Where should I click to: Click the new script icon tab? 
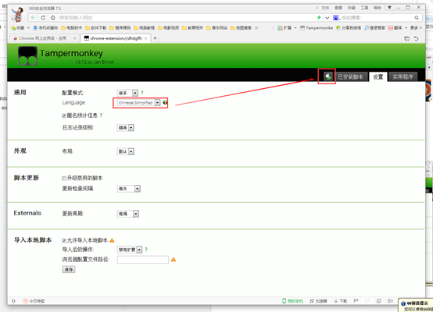328,76
